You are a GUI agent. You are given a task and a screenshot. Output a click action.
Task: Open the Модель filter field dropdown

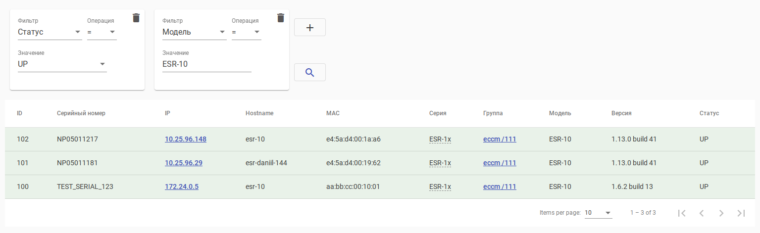pos(194,32)
